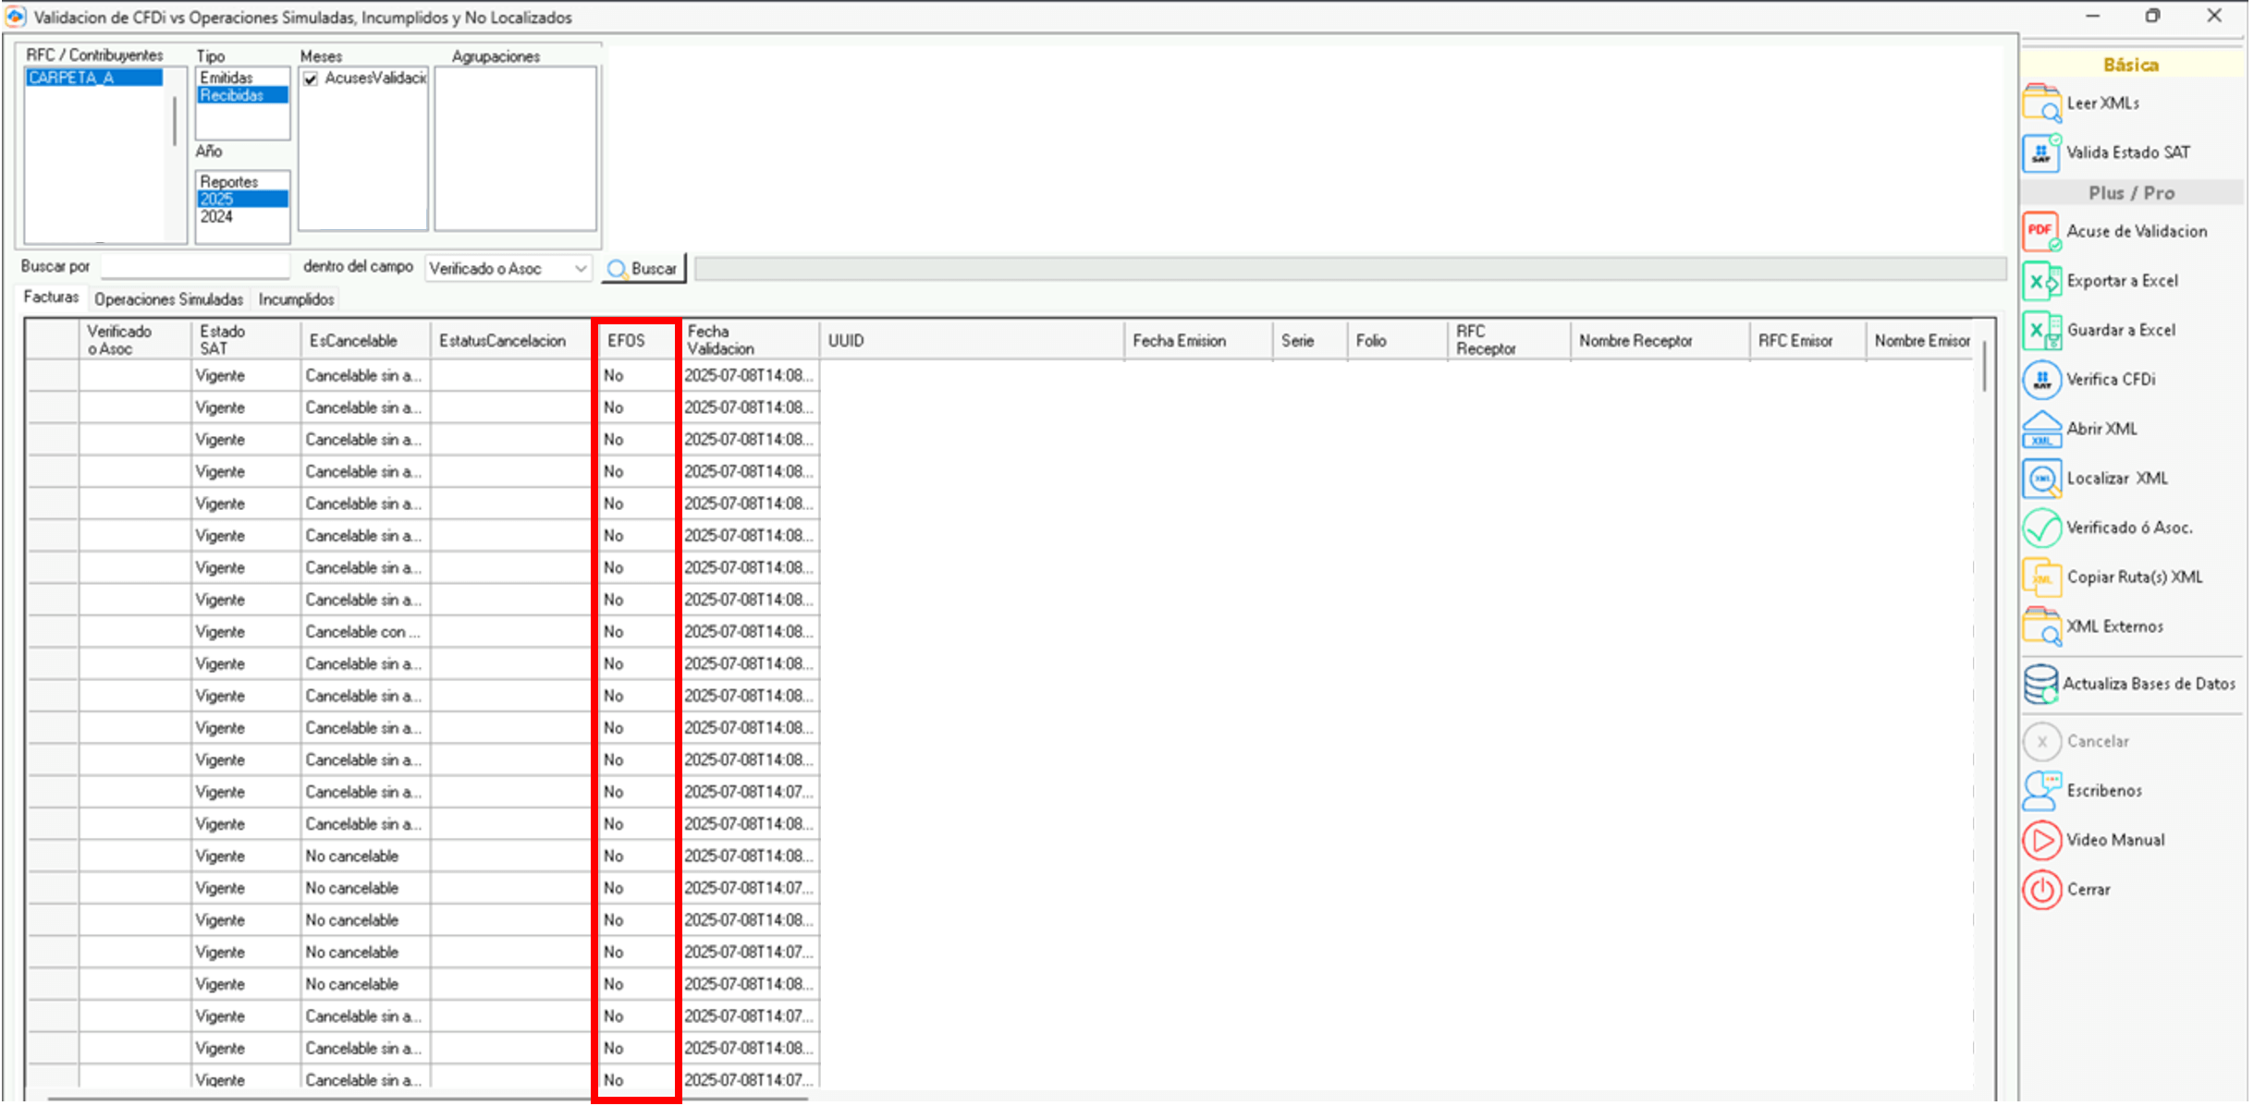Viewport: 2254px width, 1118px height.
Task: Select year 2024 in Año list
Action: pos(217,216)
